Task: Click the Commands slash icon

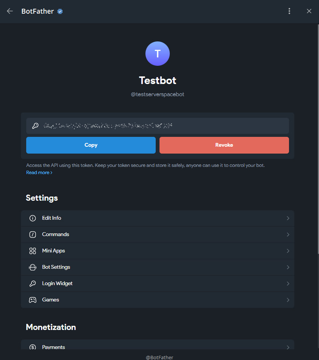Action: pyautogui.click(x=33, y=235)
